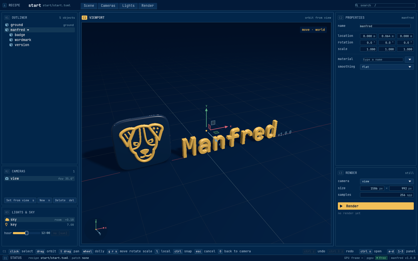418x261 pixels.
Task: Click the wordmark object cube icon
Action: click(x=11, y=40)
